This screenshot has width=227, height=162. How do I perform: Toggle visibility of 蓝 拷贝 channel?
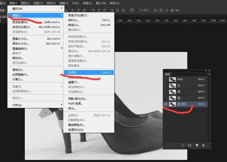pyautogui.click(x=166, y=104)
